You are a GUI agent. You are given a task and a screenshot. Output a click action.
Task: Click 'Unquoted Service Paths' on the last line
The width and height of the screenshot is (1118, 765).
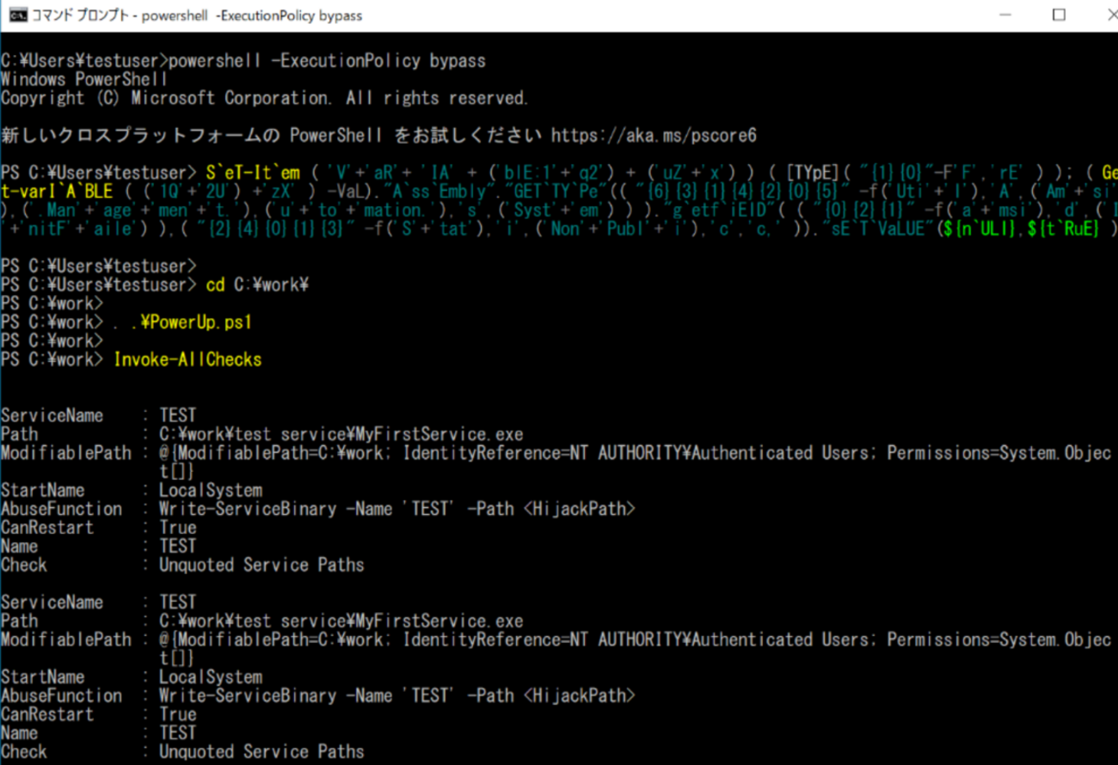(x=262, y=751)
